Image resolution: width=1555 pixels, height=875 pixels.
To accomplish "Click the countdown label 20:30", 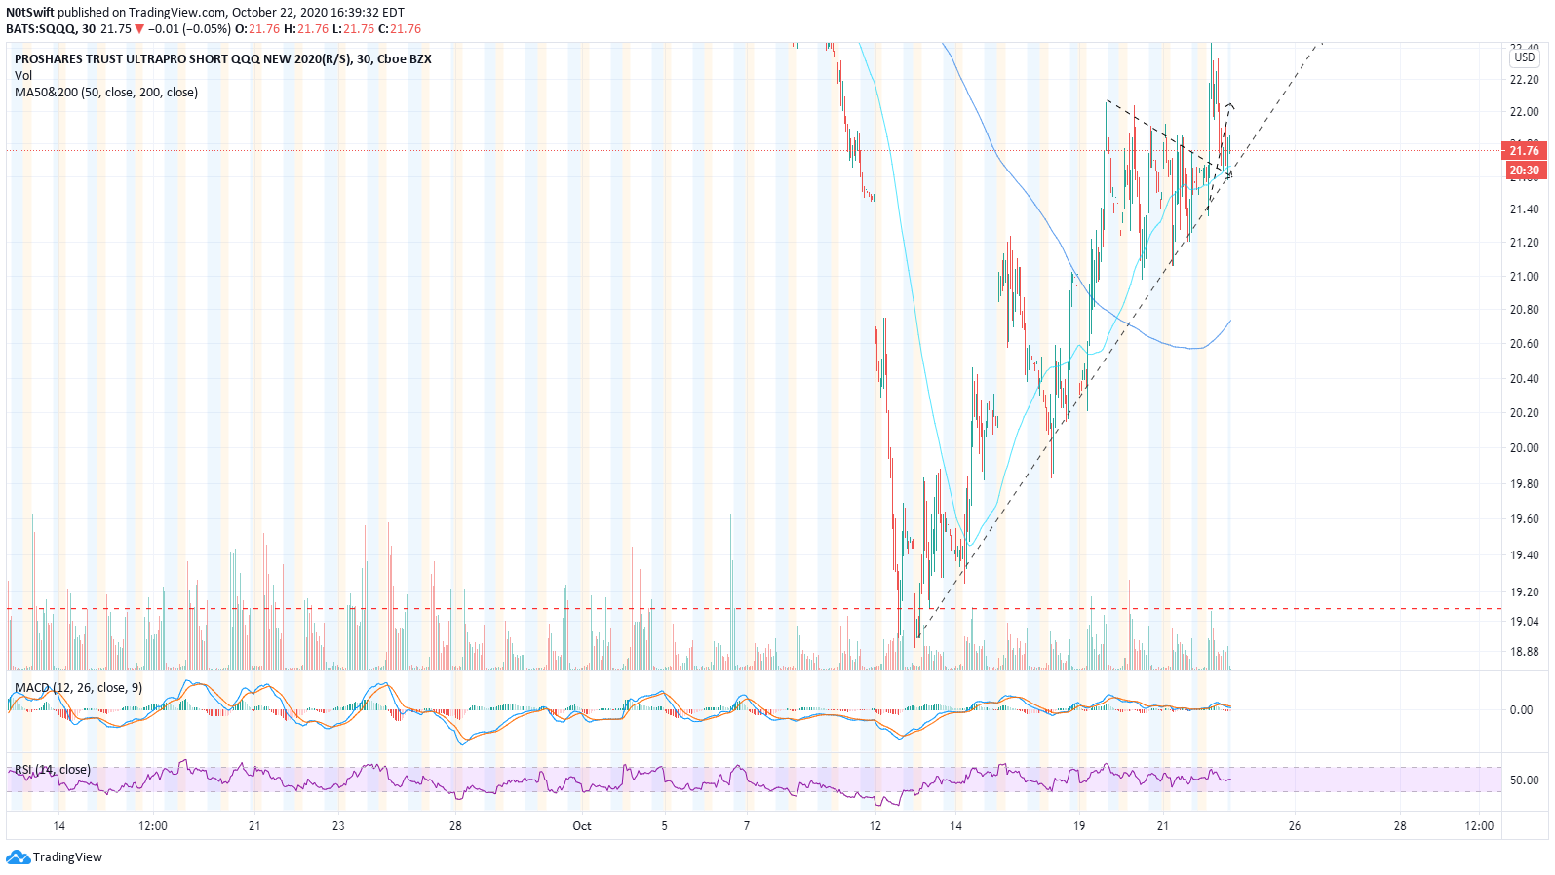I will point(1524,170).
